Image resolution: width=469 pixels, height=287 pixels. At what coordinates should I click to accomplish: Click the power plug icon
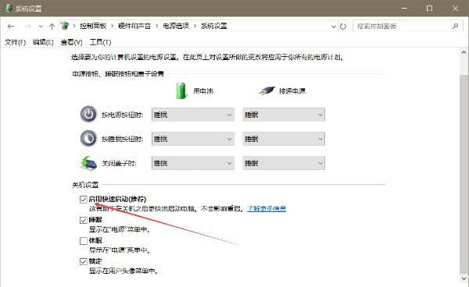267,90
